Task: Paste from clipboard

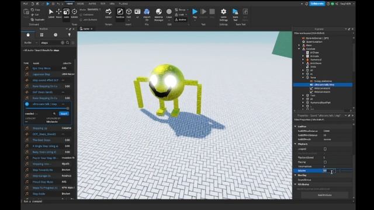Action: [x=26, y=13]
